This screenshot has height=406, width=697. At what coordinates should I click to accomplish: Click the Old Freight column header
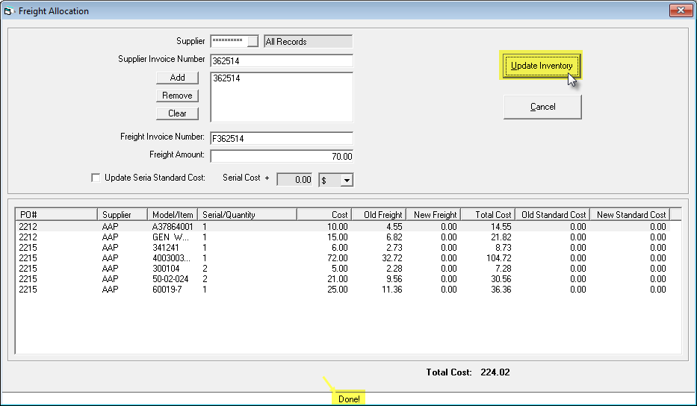[379, 214]
